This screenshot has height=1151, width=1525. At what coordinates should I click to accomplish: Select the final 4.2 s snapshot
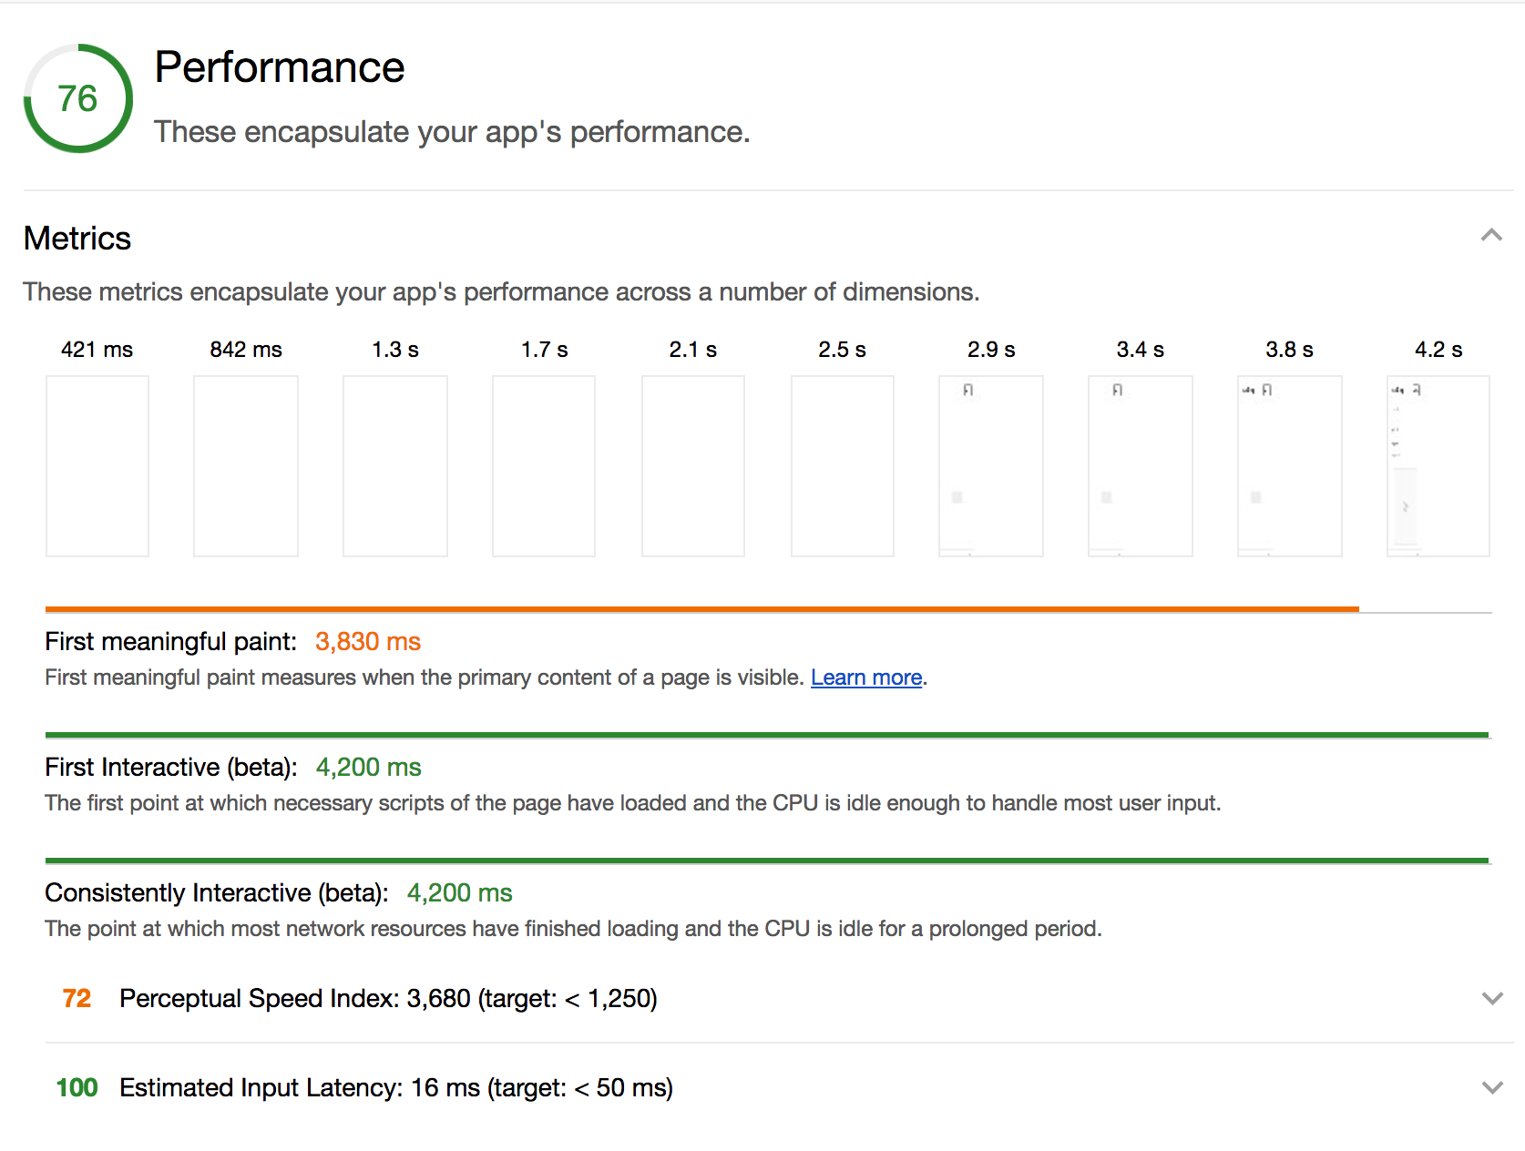(1438, 465)
